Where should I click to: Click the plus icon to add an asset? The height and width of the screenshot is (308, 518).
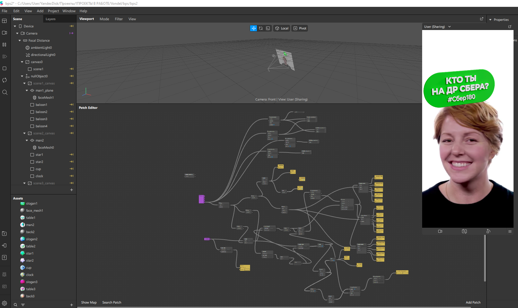point(71,305)
